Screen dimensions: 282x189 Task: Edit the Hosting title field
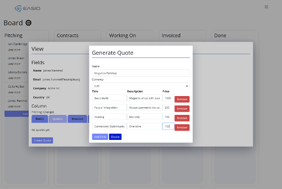coord(109,117)
